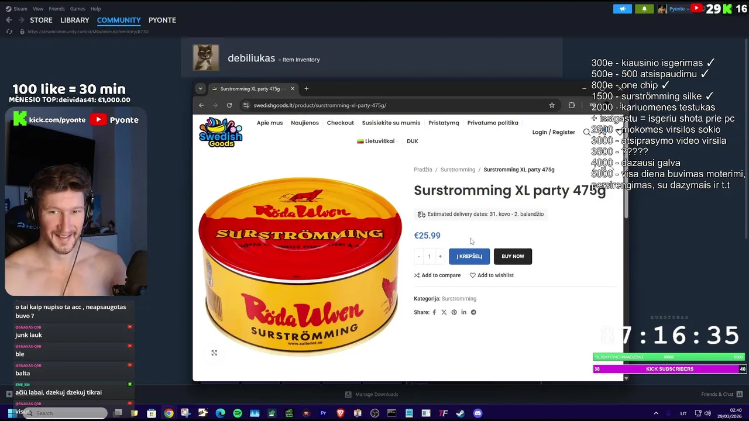
Task: Open the Apie mus menu item
Action: 270,123
